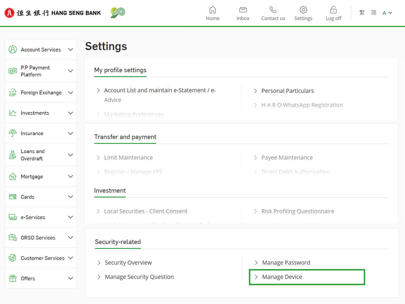The width and height of the screenshot is (405, 304).
Task: Open the Security Overview link
Action: click(128, 262)
